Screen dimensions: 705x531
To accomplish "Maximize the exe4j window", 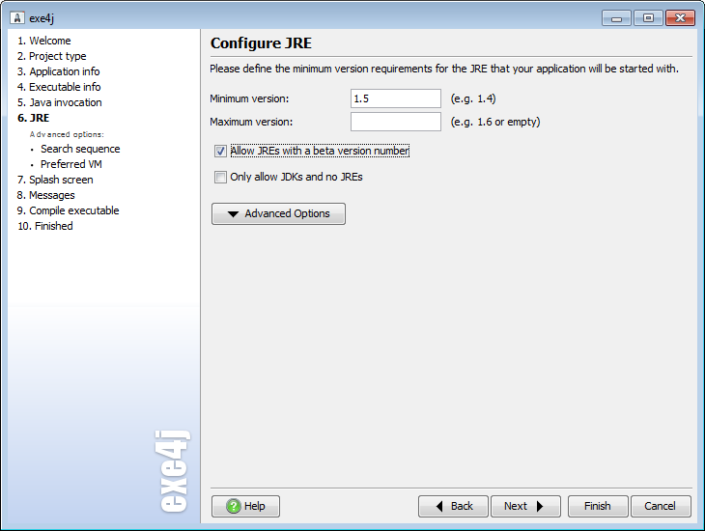I will coord(648,18).
